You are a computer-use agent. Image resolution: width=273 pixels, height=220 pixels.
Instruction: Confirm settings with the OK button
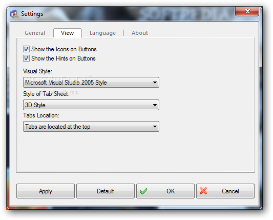tap(165, 191)
